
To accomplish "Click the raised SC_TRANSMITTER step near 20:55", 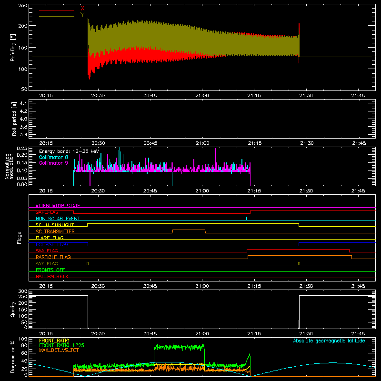I will pos(189,230).
